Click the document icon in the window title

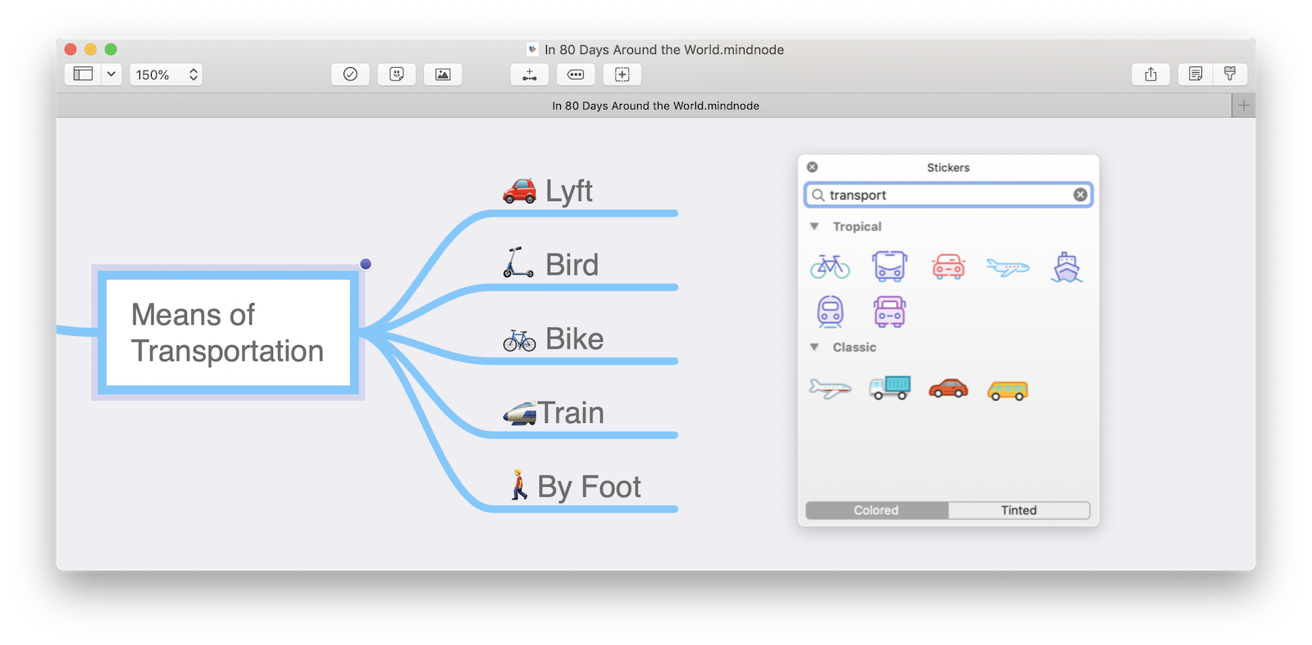pyautogui.click(x=533, y=49)
